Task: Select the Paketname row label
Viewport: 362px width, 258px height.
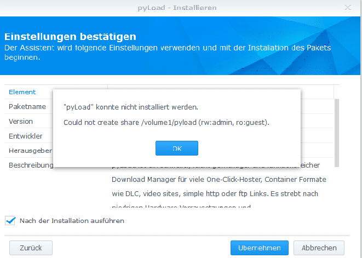Action: click(x=27, y=106)
